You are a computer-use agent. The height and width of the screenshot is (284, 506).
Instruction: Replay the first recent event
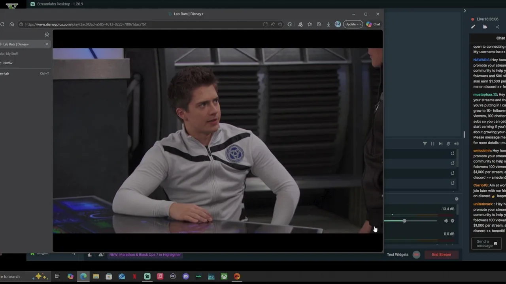click(452, 153)
